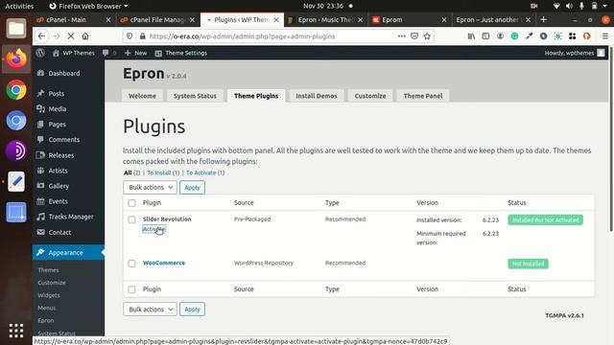The height and width of the screenshot is (345, 614).
Task: Open Howdy, wpthemes account menu
Action: tap(575, 53)
